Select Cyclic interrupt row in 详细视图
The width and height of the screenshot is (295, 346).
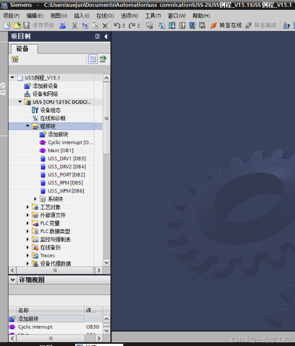point(56,327)
